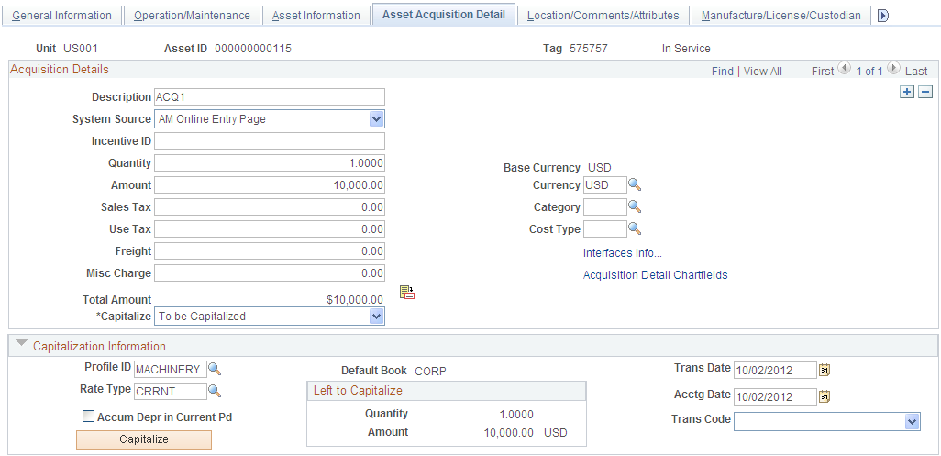The image size is (941, 456).
Task: Click the Description field containing ACQ1
Action: click(270, 96)
